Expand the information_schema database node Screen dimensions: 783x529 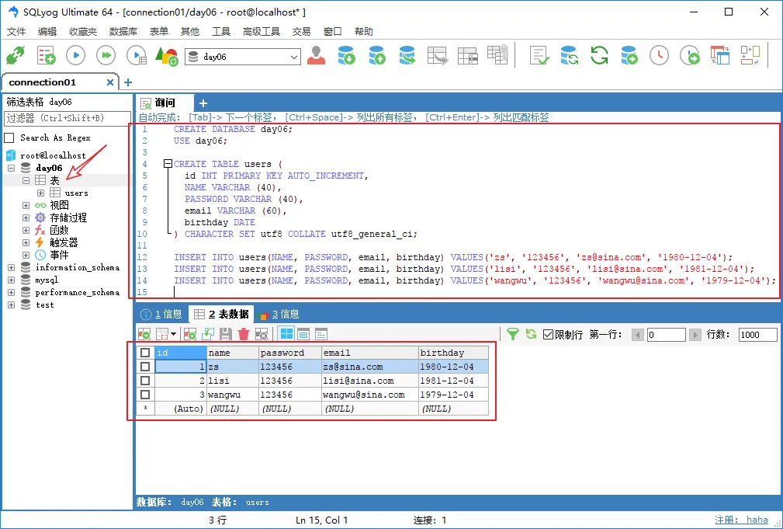(x=12, y=267)
